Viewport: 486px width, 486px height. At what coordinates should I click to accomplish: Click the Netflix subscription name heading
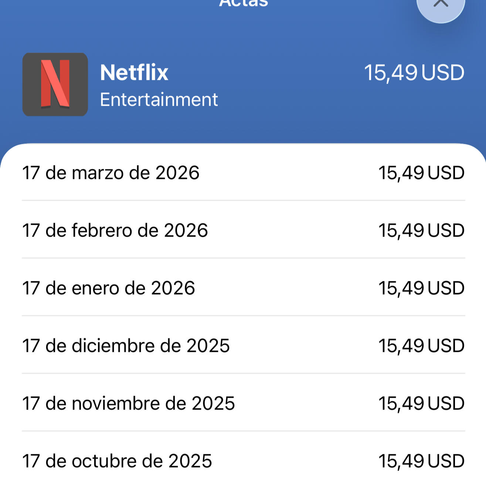click(x=134, y=72)
